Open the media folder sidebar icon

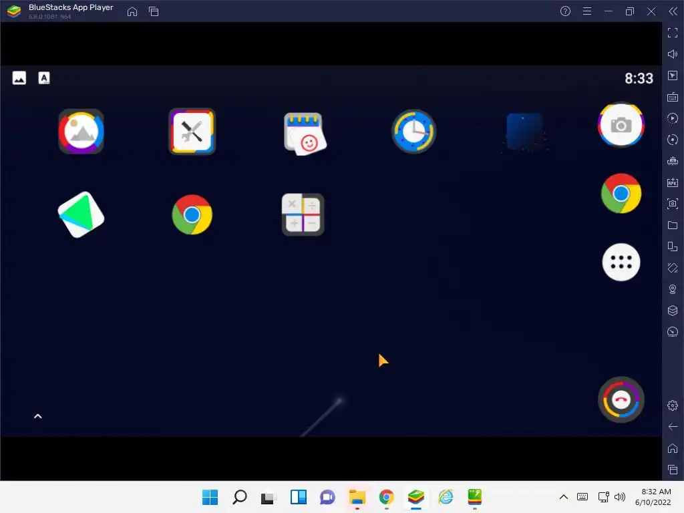click(x=673, y=225)
